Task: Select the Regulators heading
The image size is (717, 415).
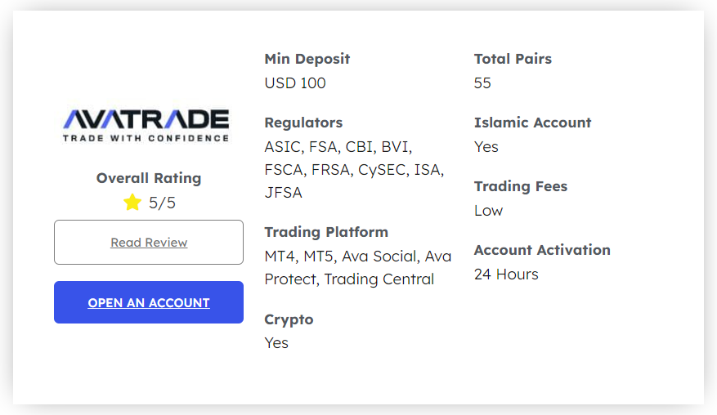Action: [303, 123]
